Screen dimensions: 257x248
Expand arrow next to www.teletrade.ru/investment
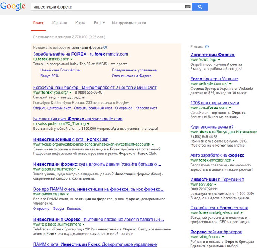(83, 224)
